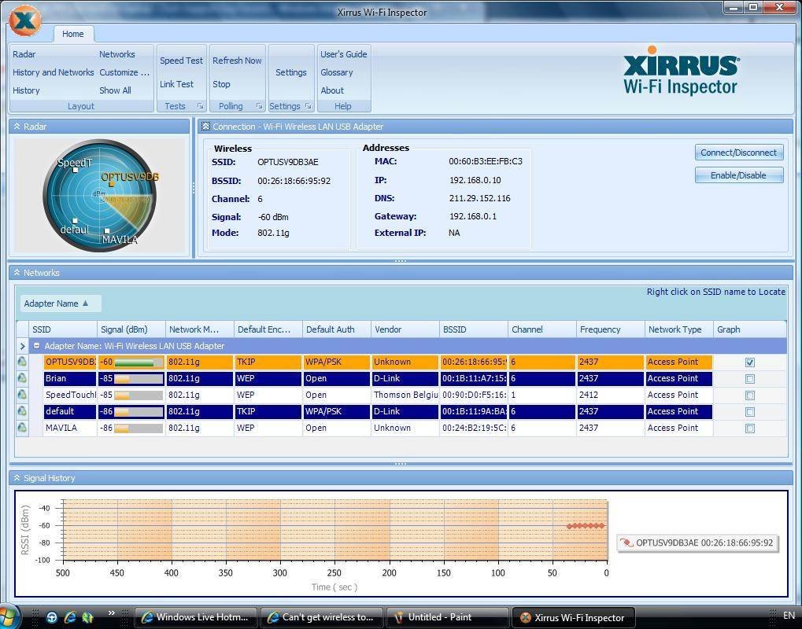Image resolution: width=802 pixels, height=629 pixels.
Task: Click the network icon beside OPTUSV9DB row
Action: pos(22,362)
